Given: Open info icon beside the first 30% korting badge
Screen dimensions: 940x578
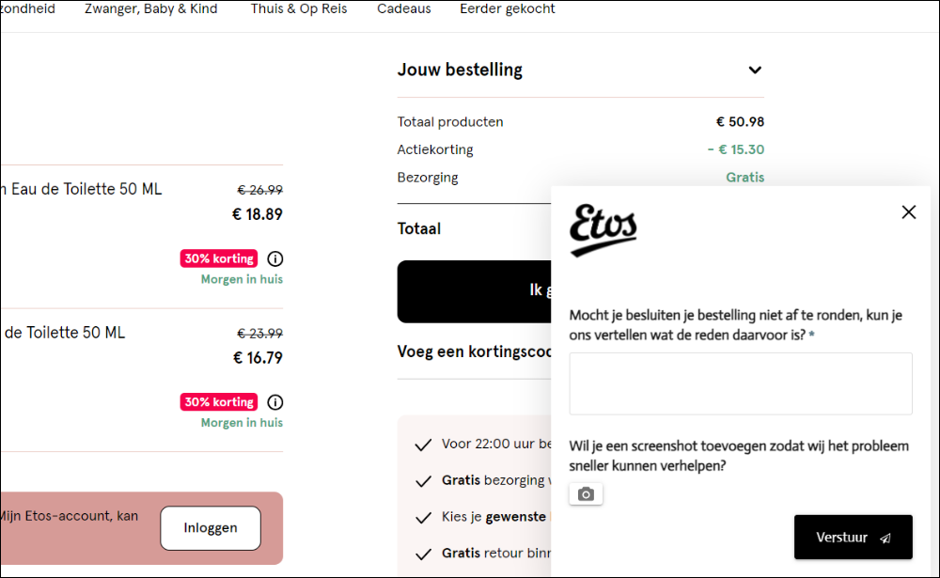Looking at the screenshot, I should point(274,258).
